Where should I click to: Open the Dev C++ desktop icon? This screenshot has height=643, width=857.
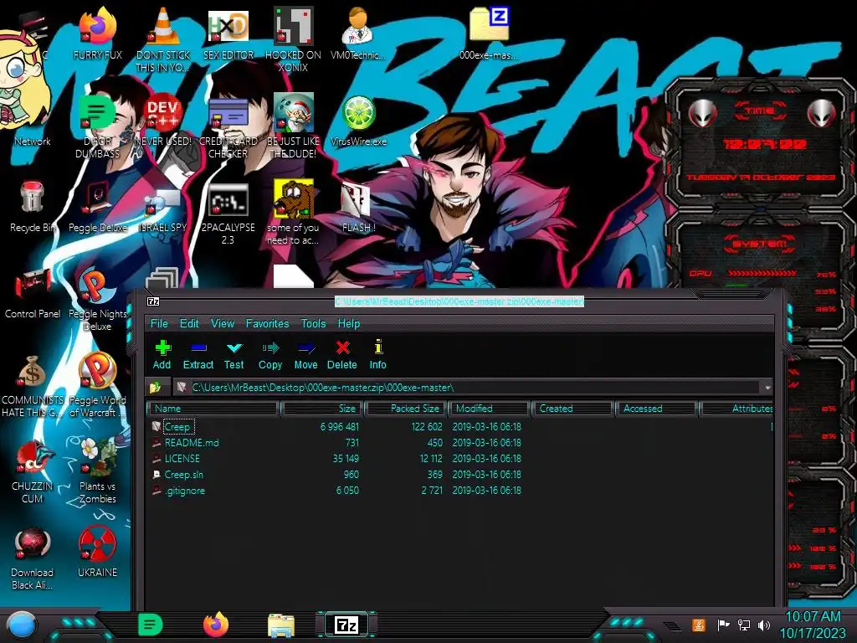(163, 121)
